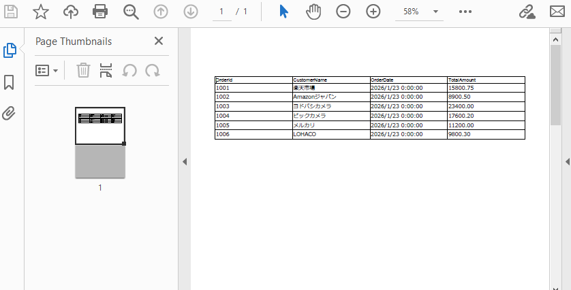
Task: Click the OrderId 1004 cell
Action: (253, 116)
